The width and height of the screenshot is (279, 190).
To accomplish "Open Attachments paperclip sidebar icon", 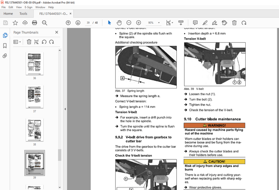I will click(x=5, y=56).
